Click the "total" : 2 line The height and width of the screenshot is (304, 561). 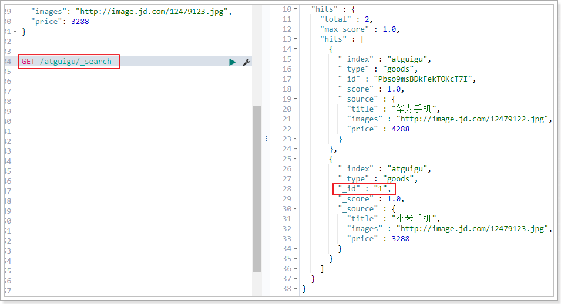pos(345,19)
